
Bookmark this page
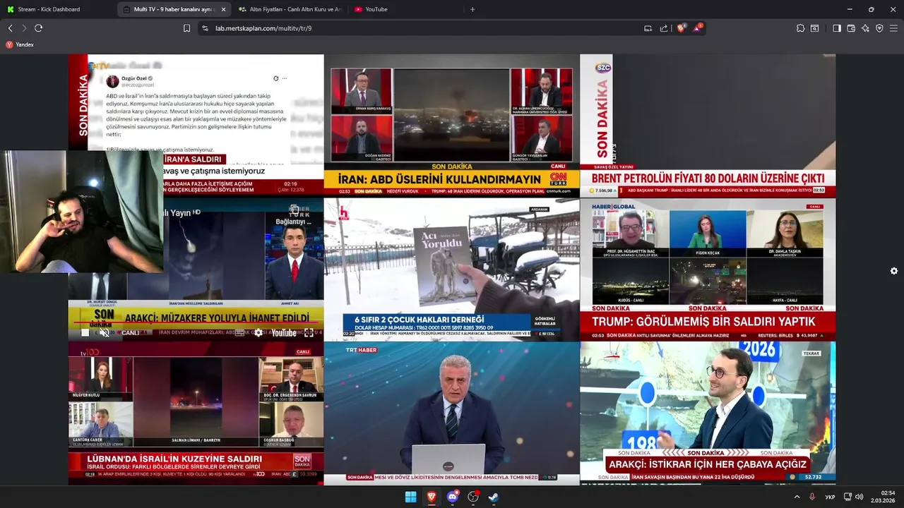186,28
